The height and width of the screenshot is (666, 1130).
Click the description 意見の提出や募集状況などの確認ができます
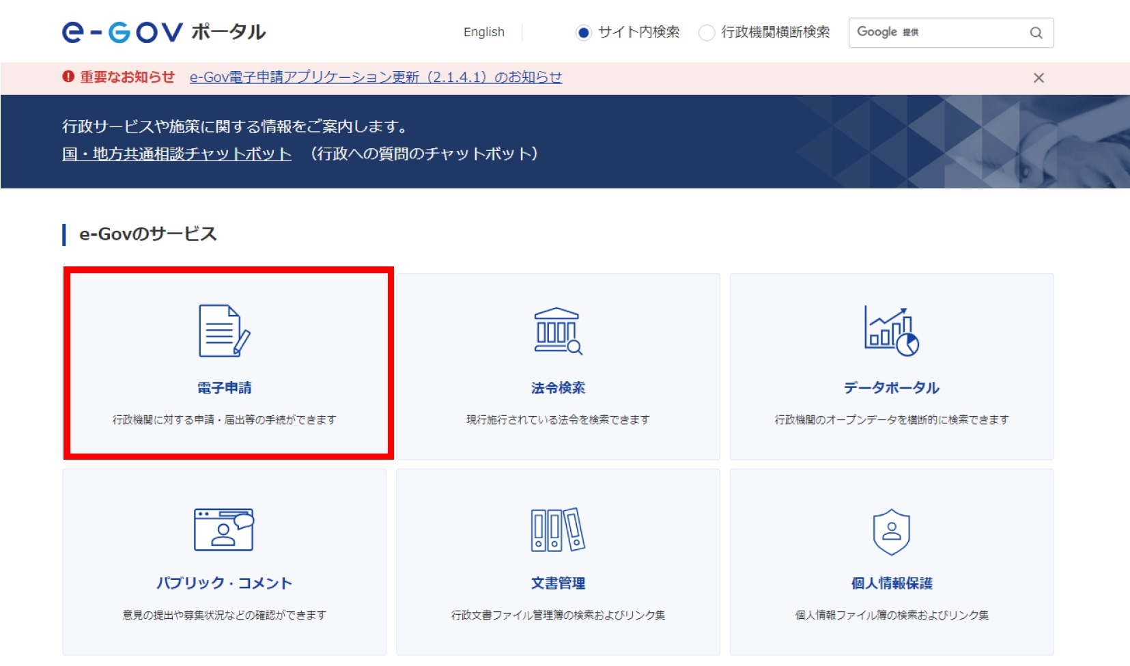pyautogui.click(x=224, y=615)
